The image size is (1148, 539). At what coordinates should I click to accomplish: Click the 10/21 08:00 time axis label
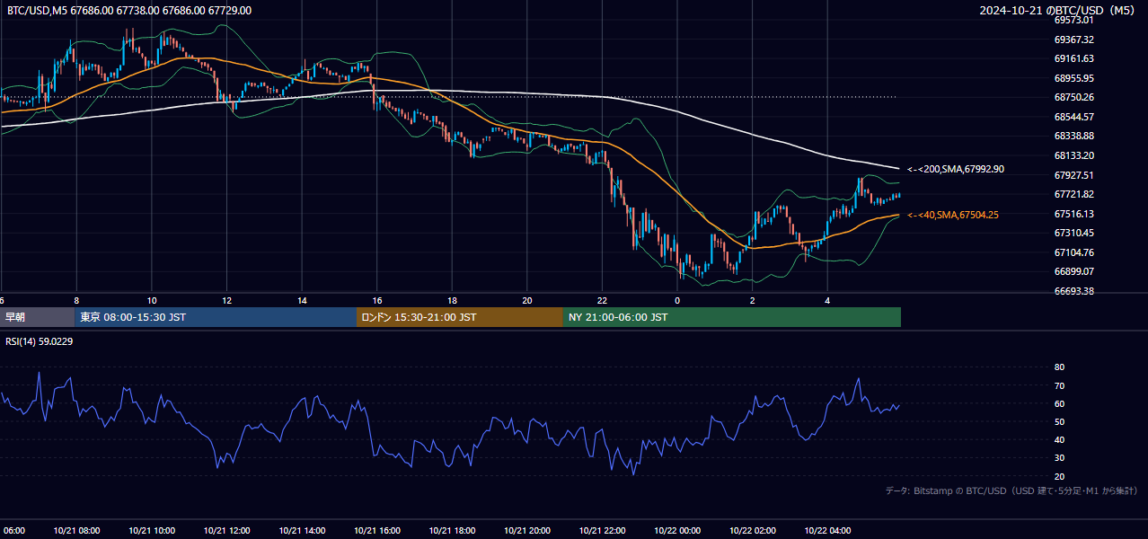click(x=76, y=531)
